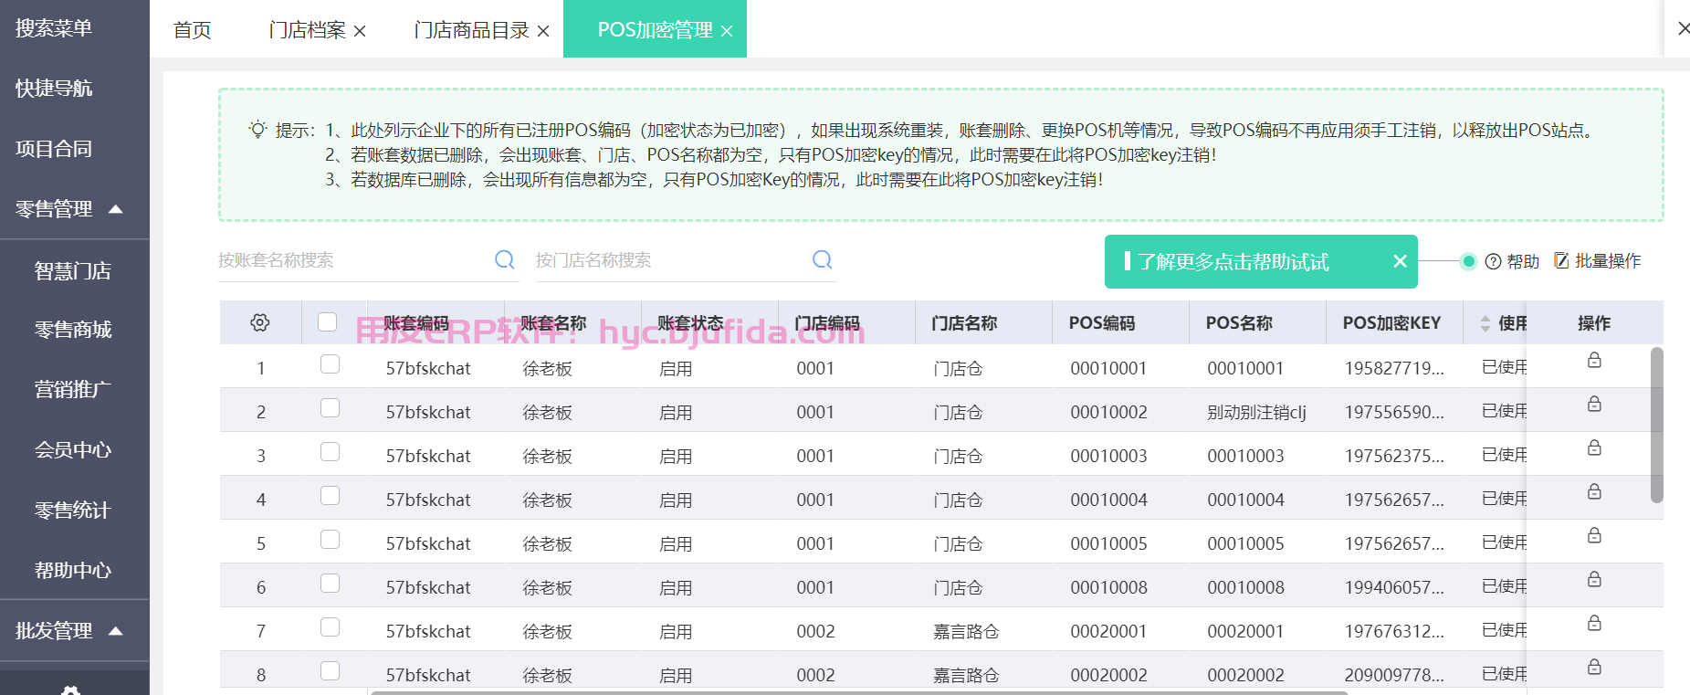
Task: Check the checkbox for row 8
Action: pos(331,671)
